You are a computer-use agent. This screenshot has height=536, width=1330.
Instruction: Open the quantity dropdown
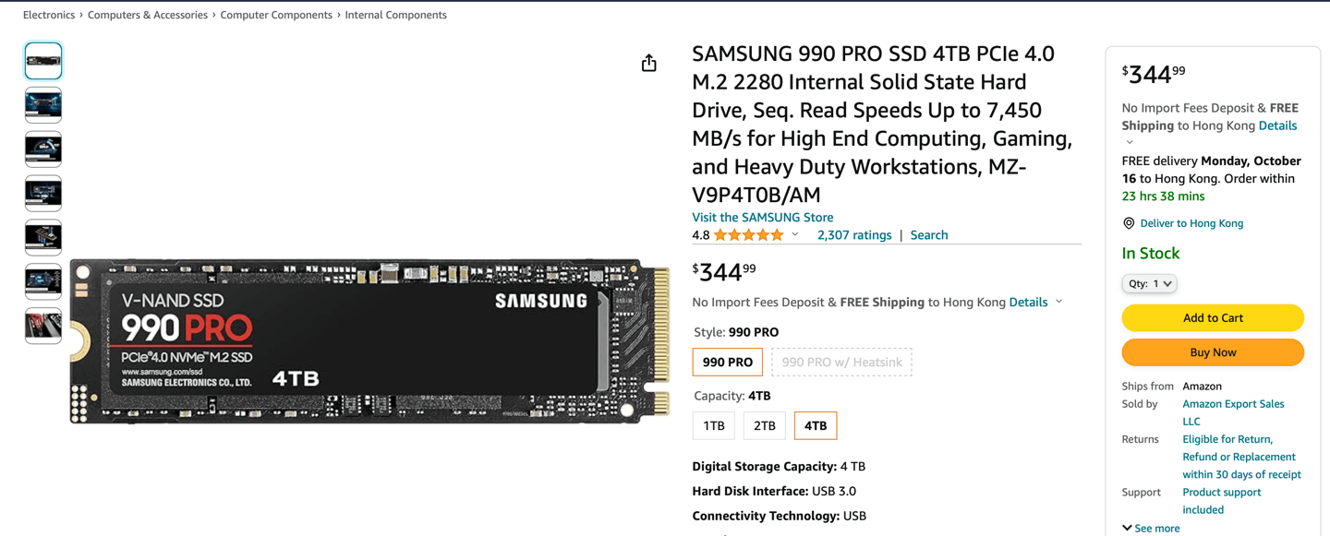pos(1149,283)
